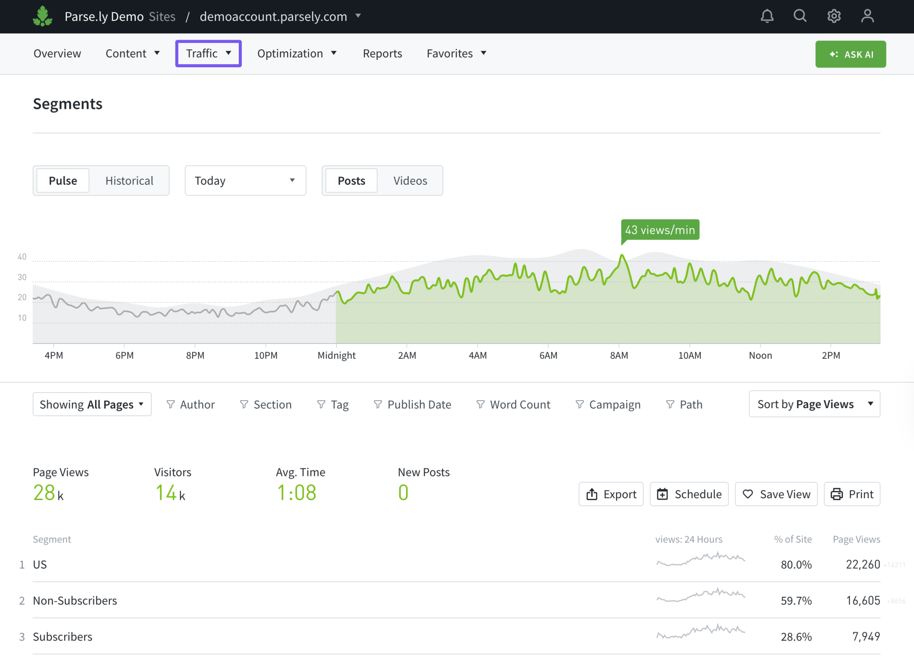The width and height of the screenshot is (914, 662).
Task: Open the Sort by Page Views dropdown
Action: [814, 404]
